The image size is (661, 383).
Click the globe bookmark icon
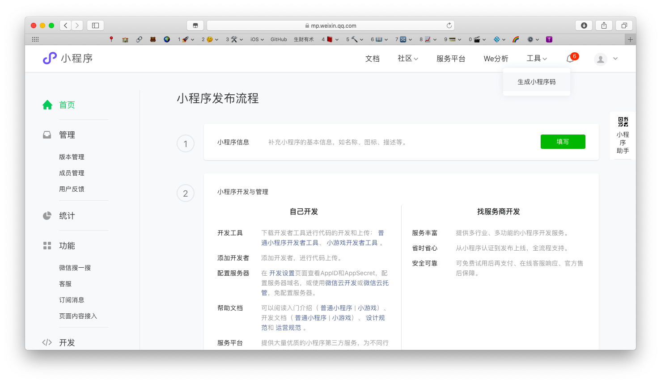click(167, 39)
